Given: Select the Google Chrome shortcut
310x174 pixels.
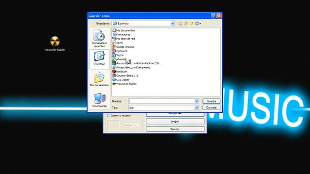Looking at the screenshot, I should tap(123, 47).
